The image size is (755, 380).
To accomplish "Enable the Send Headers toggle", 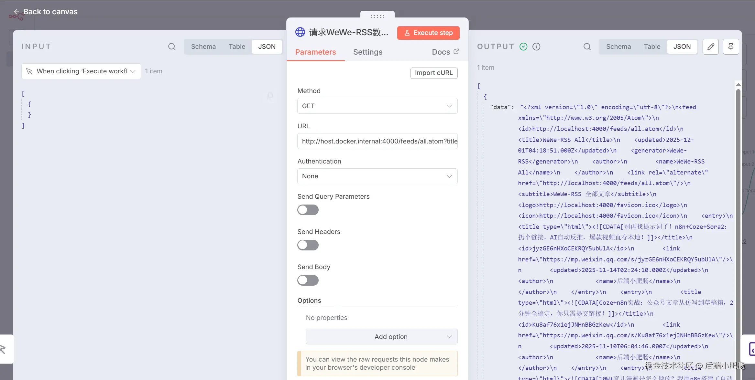I will pyautogui.click(x=308, y=245).
